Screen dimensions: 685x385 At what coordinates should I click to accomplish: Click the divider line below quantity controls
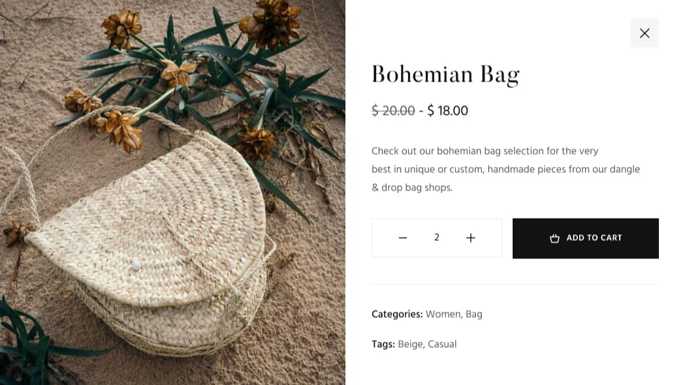pyautogui.click(x=515, y=285)
